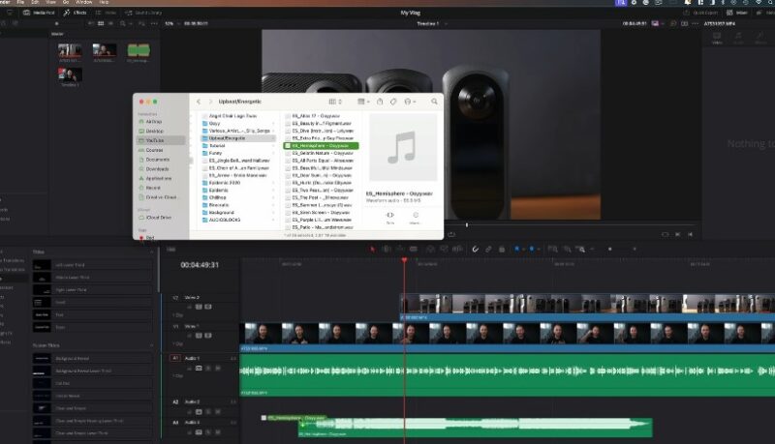The height and width of the screenshot is (444, 775).
Task: Open the Finder group-by dropdown
Action: [x=364, y=102]
